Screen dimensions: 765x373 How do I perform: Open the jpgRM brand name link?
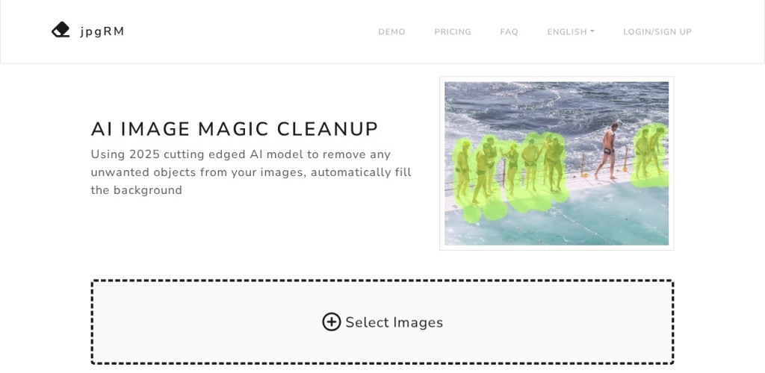tap(102, 31)
